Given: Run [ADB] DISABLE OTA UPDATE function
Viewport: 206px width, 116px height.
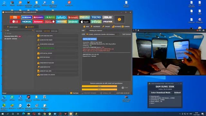Looking at the screenshot, I should point(57,75).
